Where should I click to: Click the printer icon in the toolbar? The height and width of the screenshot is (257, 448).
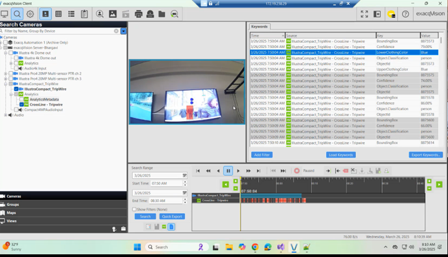[x=138, y=14]
